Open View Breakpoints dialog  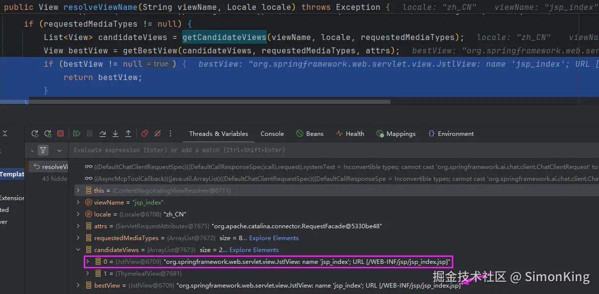145,133
